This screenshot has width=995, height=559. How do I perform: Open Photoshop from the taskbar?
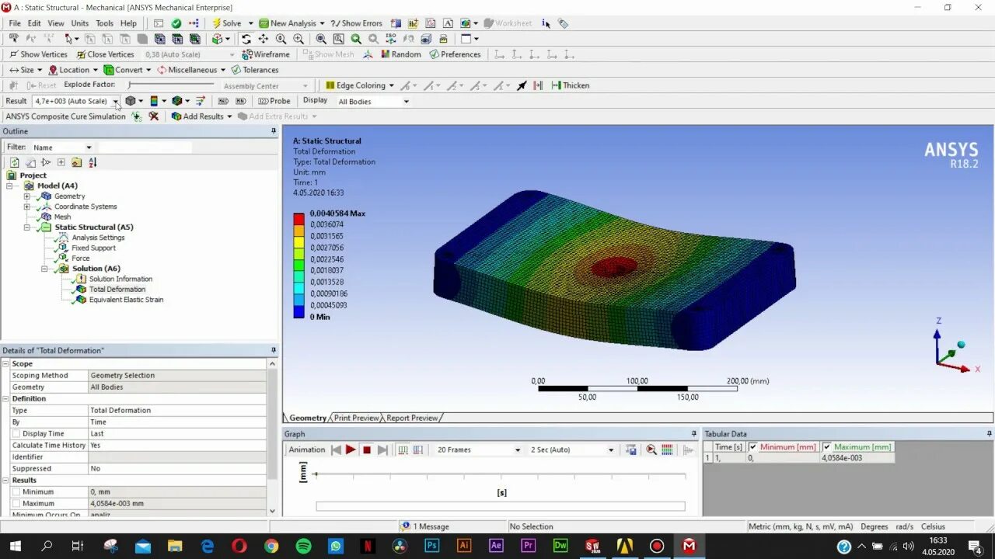432,546
